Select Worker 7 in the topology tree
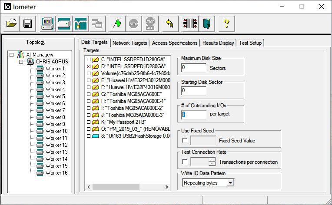 pos(55,110)
